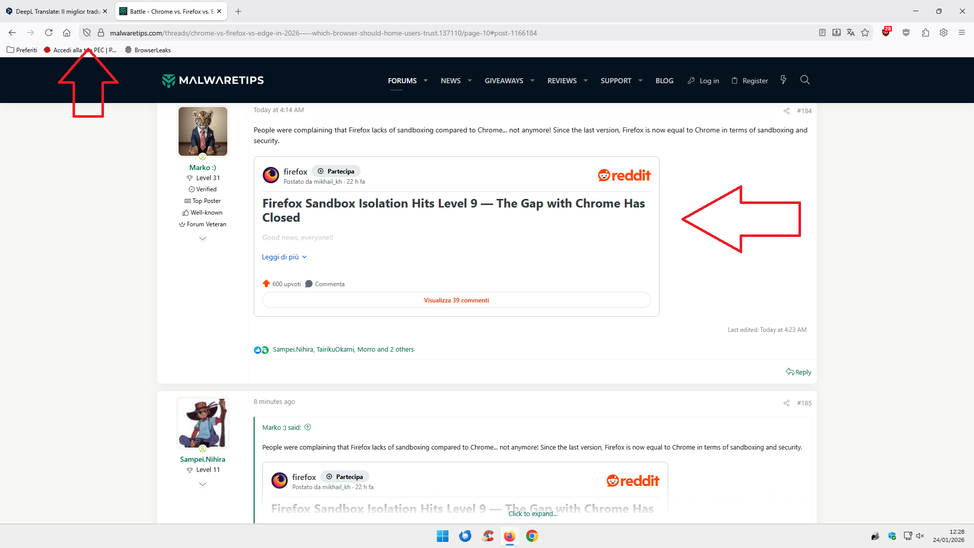Open the MalwareTips search magnifier
This screenshot has width=974, height=548.
point(805,80)
